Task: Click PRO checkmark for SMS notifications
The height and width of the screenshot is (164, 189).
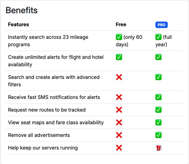Action: point(158,97)
